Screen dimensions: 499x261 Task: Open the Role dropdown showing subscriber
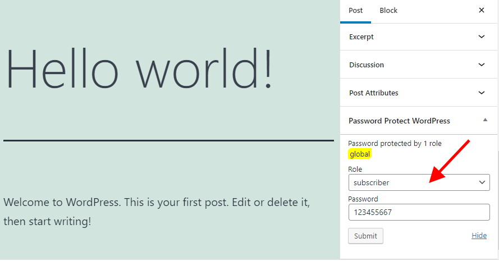tap(419, 182)
